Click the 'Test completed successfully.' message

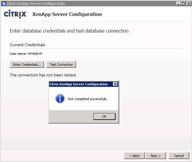click(x=88, y=99)
